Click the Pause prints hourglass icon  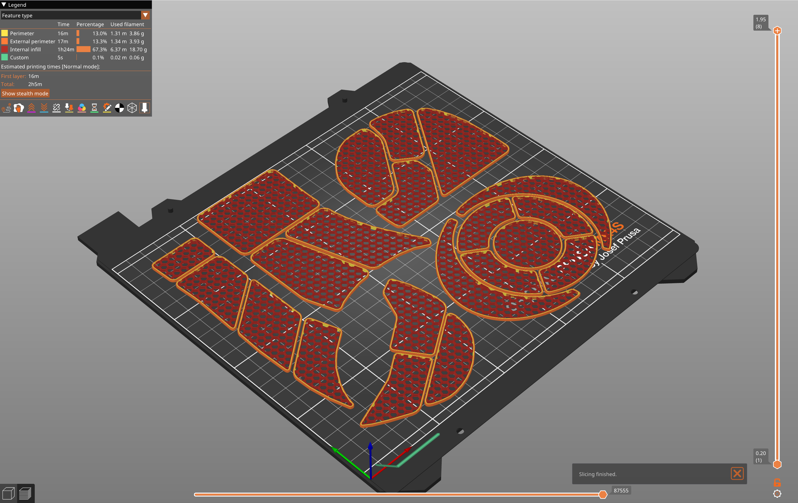[94, 108]
